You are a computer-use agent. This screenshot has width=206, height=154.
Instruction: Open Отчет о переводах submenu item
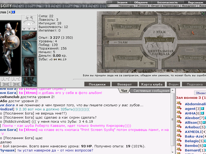pyautogui.click(x=165, y=6)
